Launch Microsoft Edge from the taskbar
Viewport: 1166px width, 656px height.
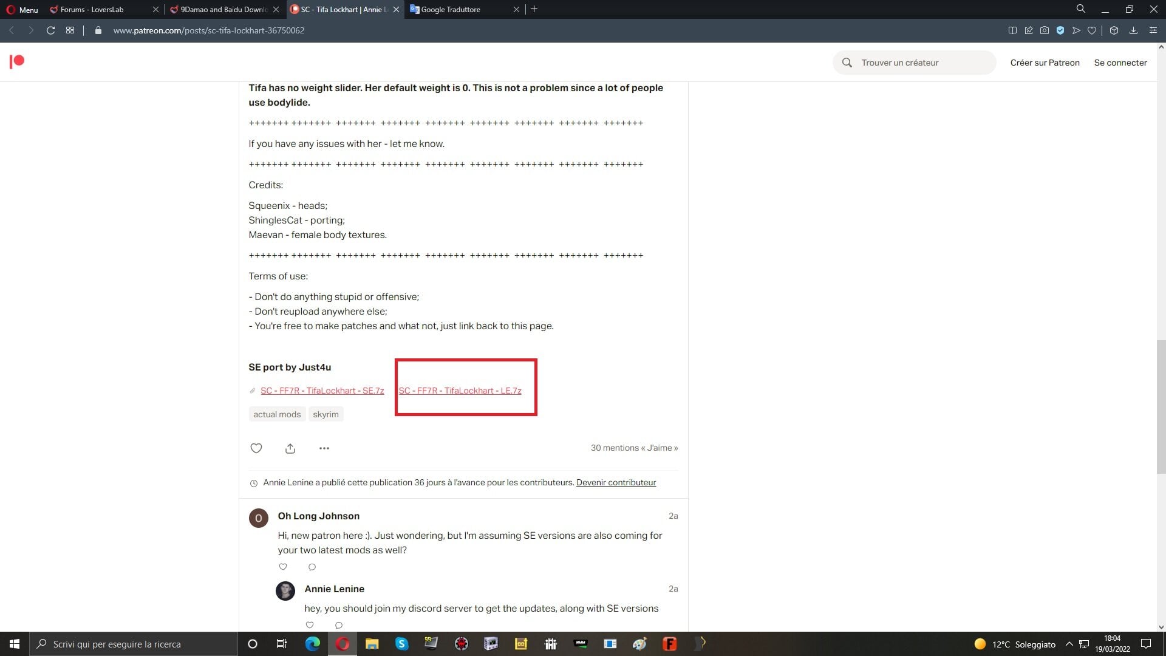(x=312, y=644)
